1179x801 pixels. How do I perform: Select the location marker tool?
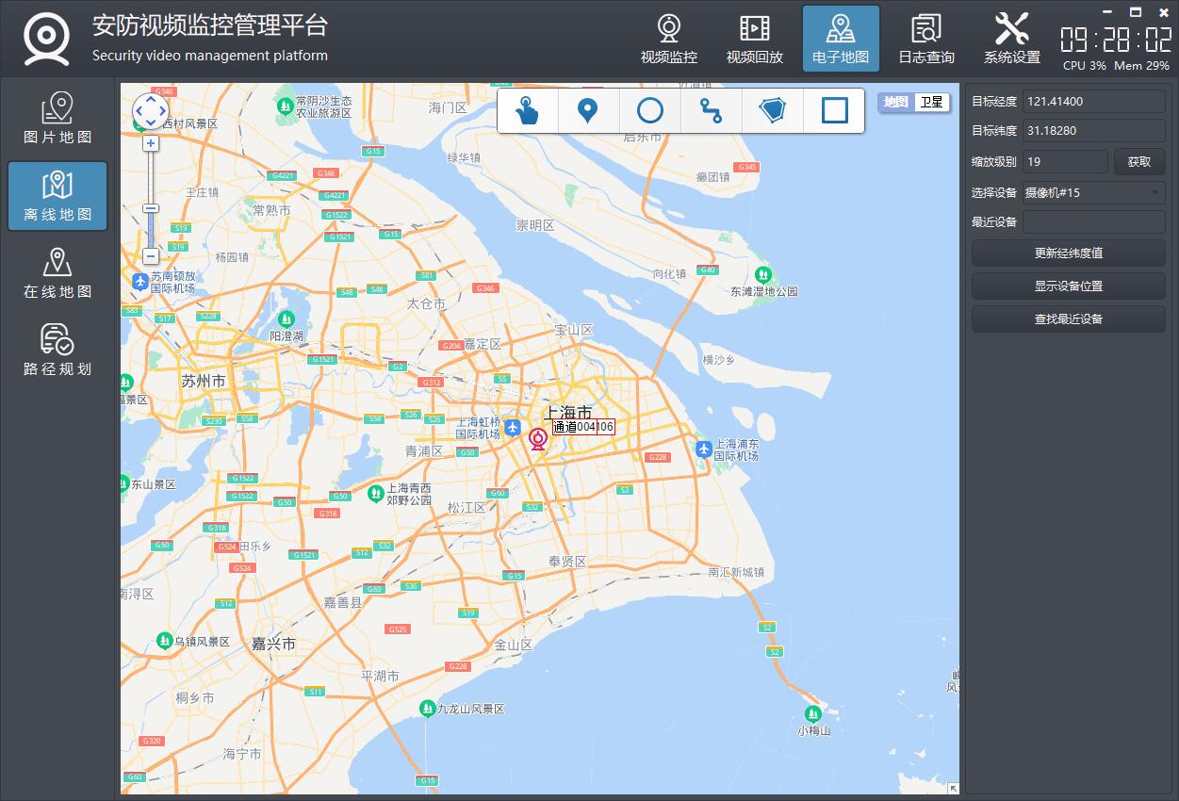coord(588,111)
